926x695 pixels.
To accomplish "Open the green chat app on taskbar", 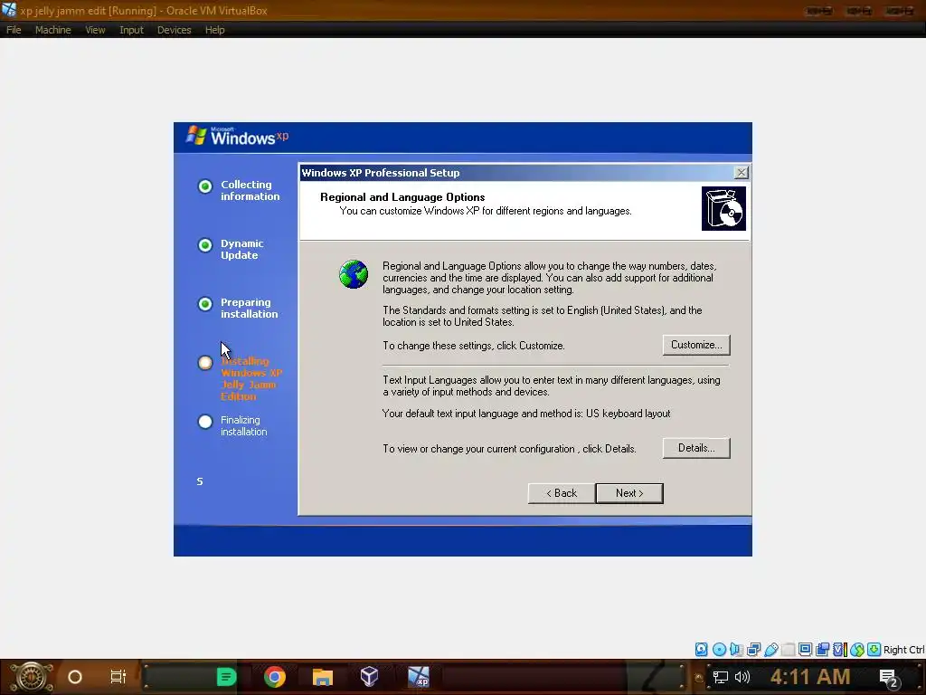I will (226, 677).
